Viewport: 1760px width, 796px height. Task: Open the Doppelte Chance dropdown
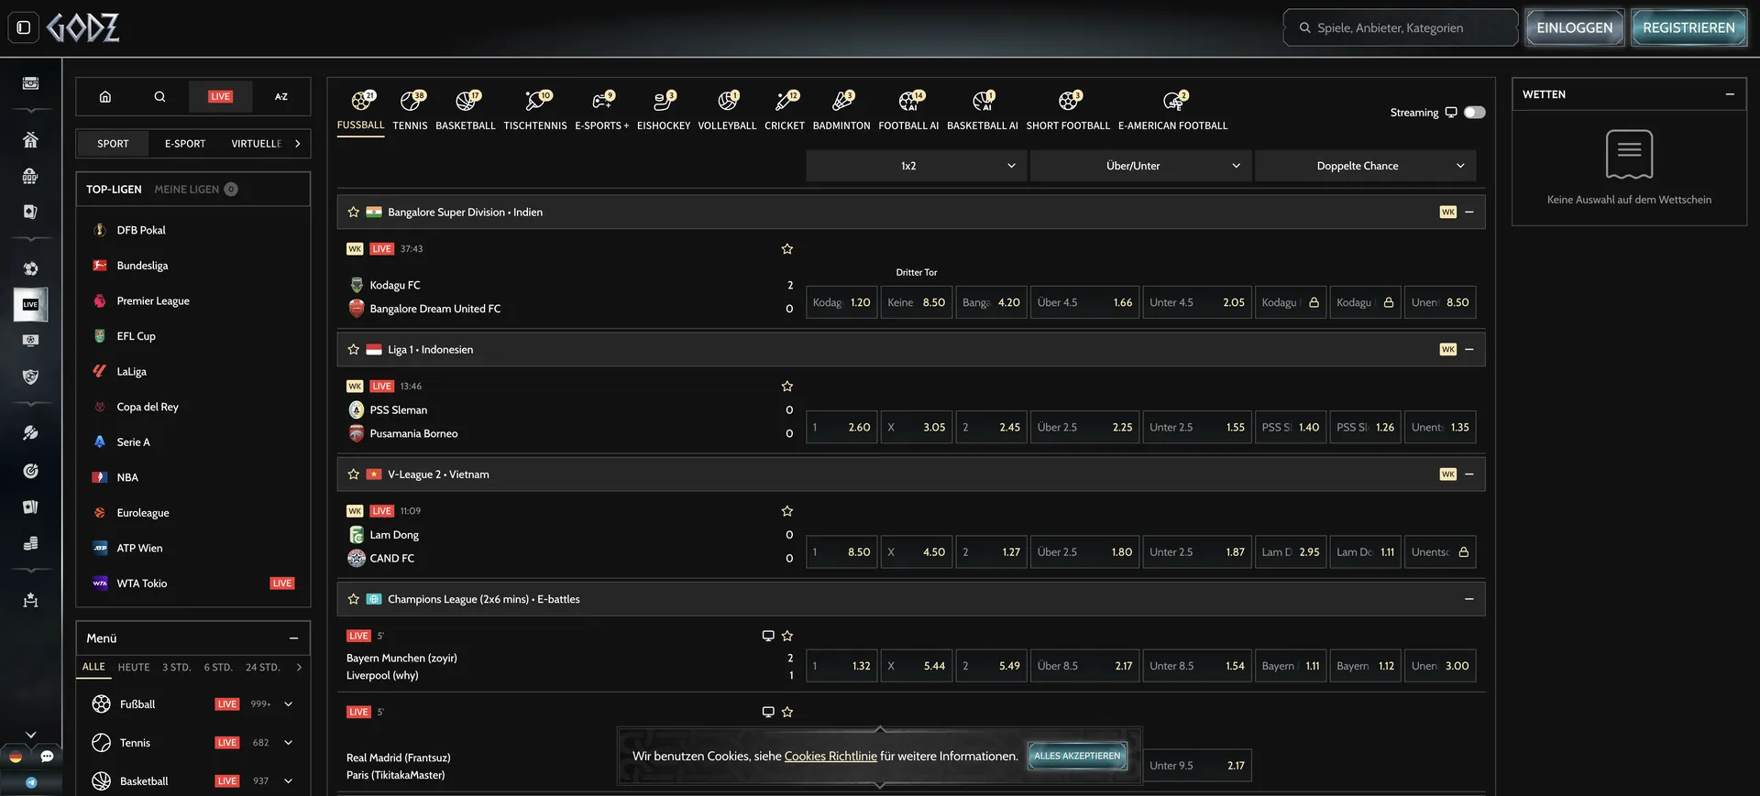pyautogui.click(x=1365, y=166)
